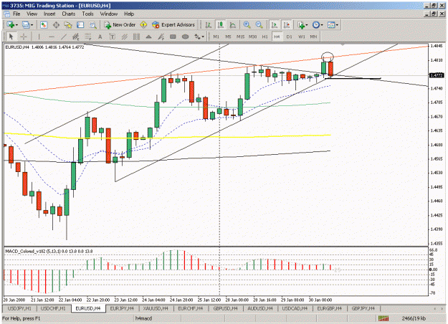Open the Terminal window icon
Image resolution: width=448 pixels, height=324 pixels.
tap(80, 25)
